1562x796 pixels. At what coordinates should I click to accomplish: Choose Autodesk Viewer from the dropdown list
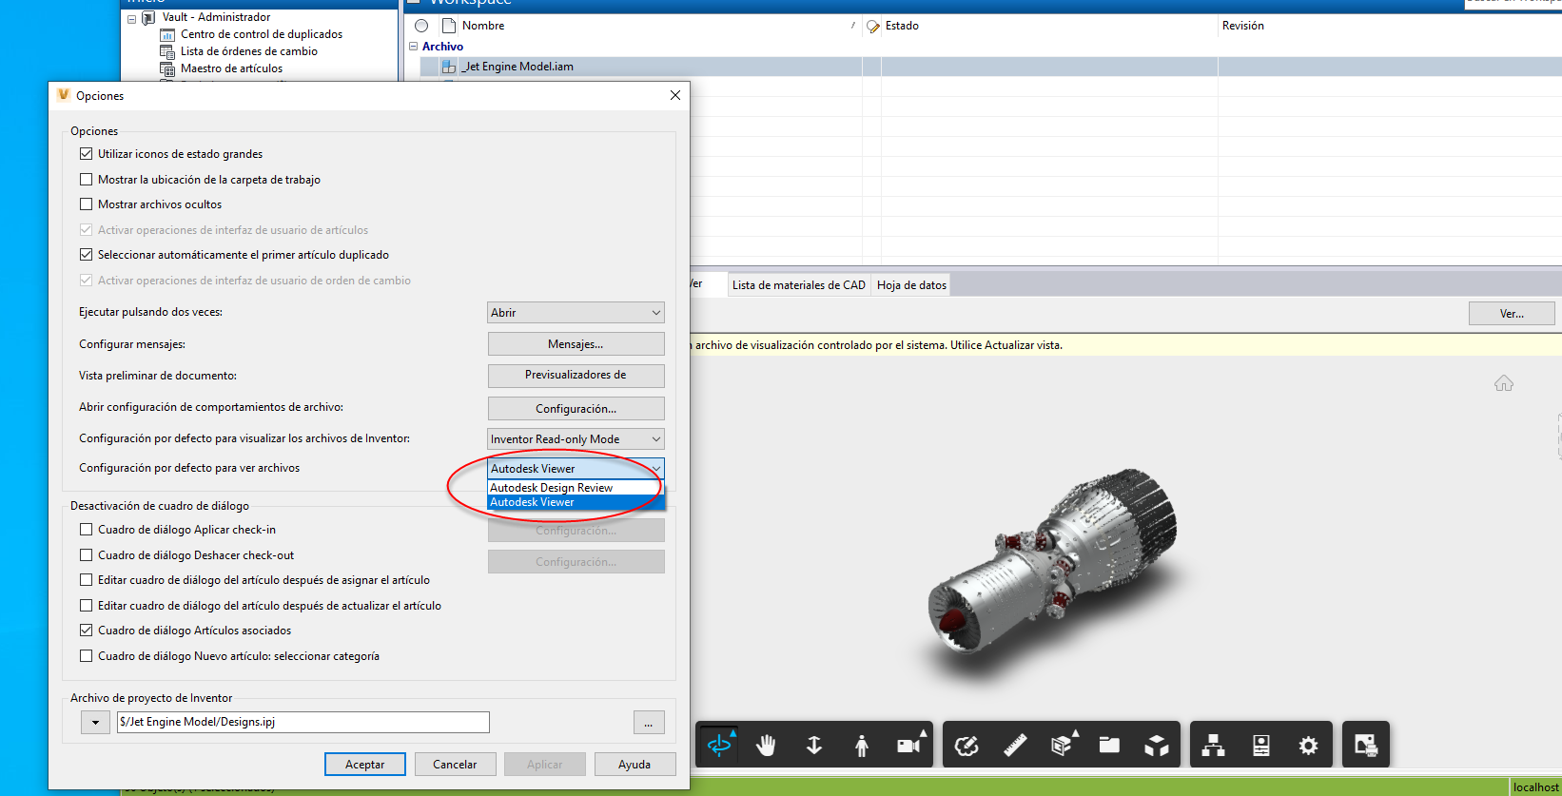click(575, 502)
